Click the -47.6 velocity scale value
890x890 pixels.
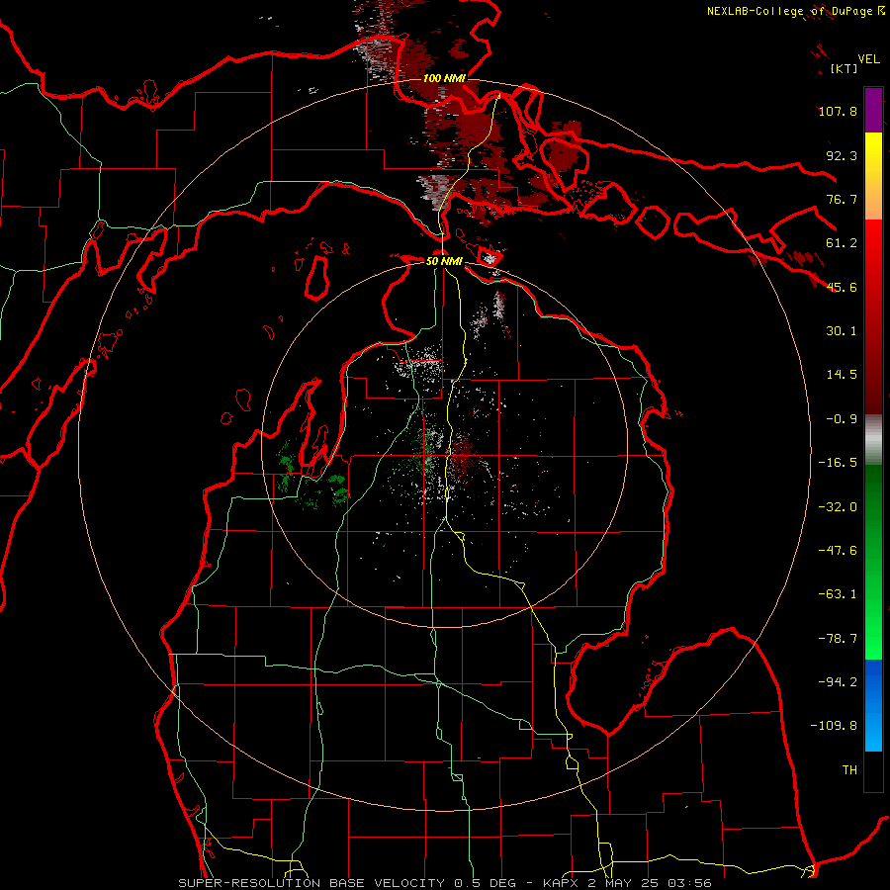pyautogui.click(x=838, y=551)
